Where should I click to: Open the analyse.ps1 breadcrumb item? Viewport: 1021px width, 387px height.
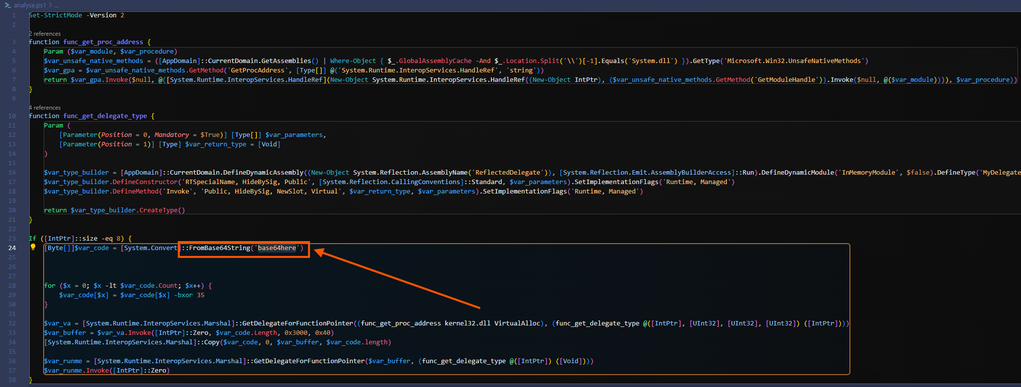point(29,5)
